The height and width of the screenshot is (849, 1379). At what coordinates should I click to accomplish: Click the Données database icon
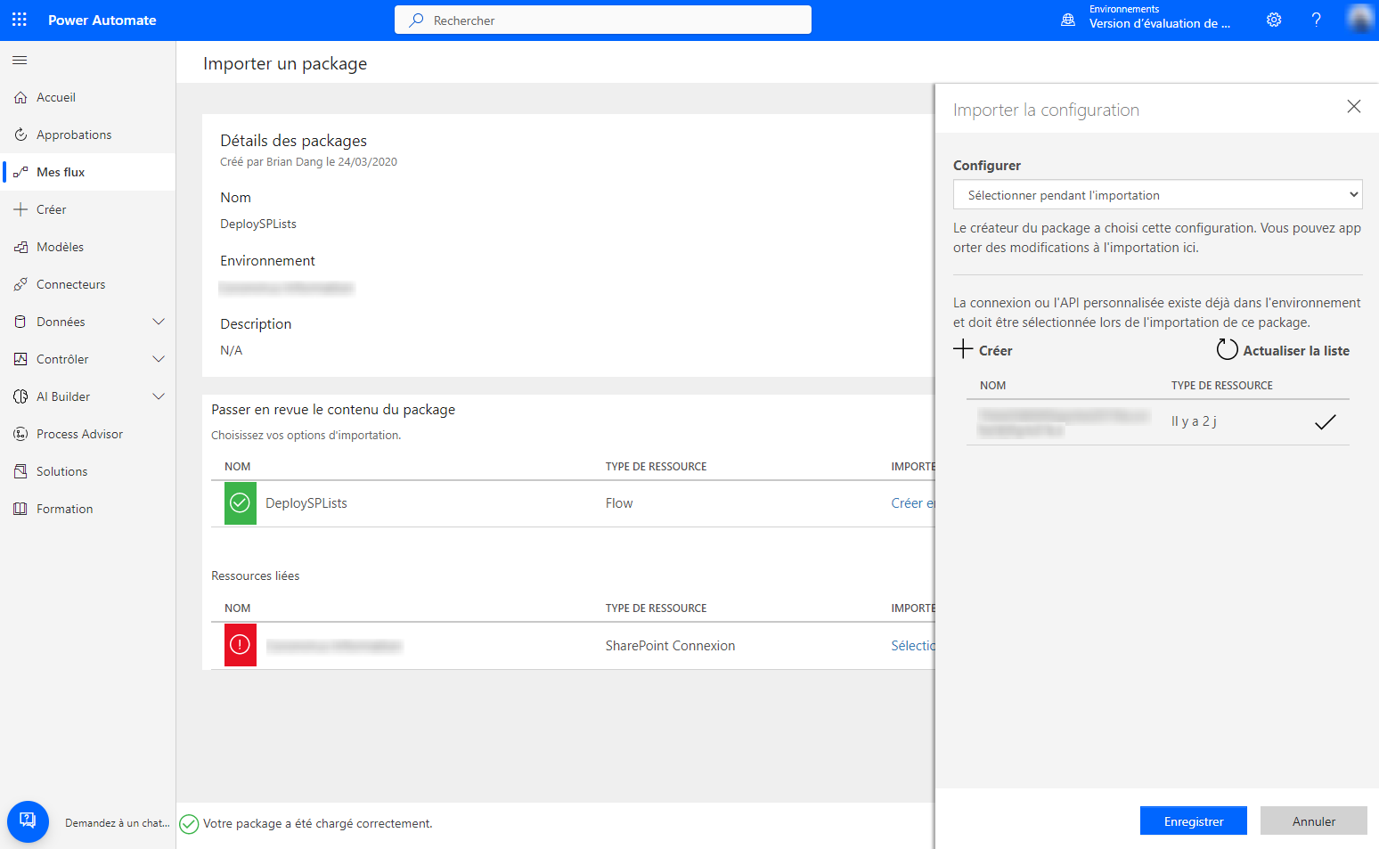(x=20, y=322)
